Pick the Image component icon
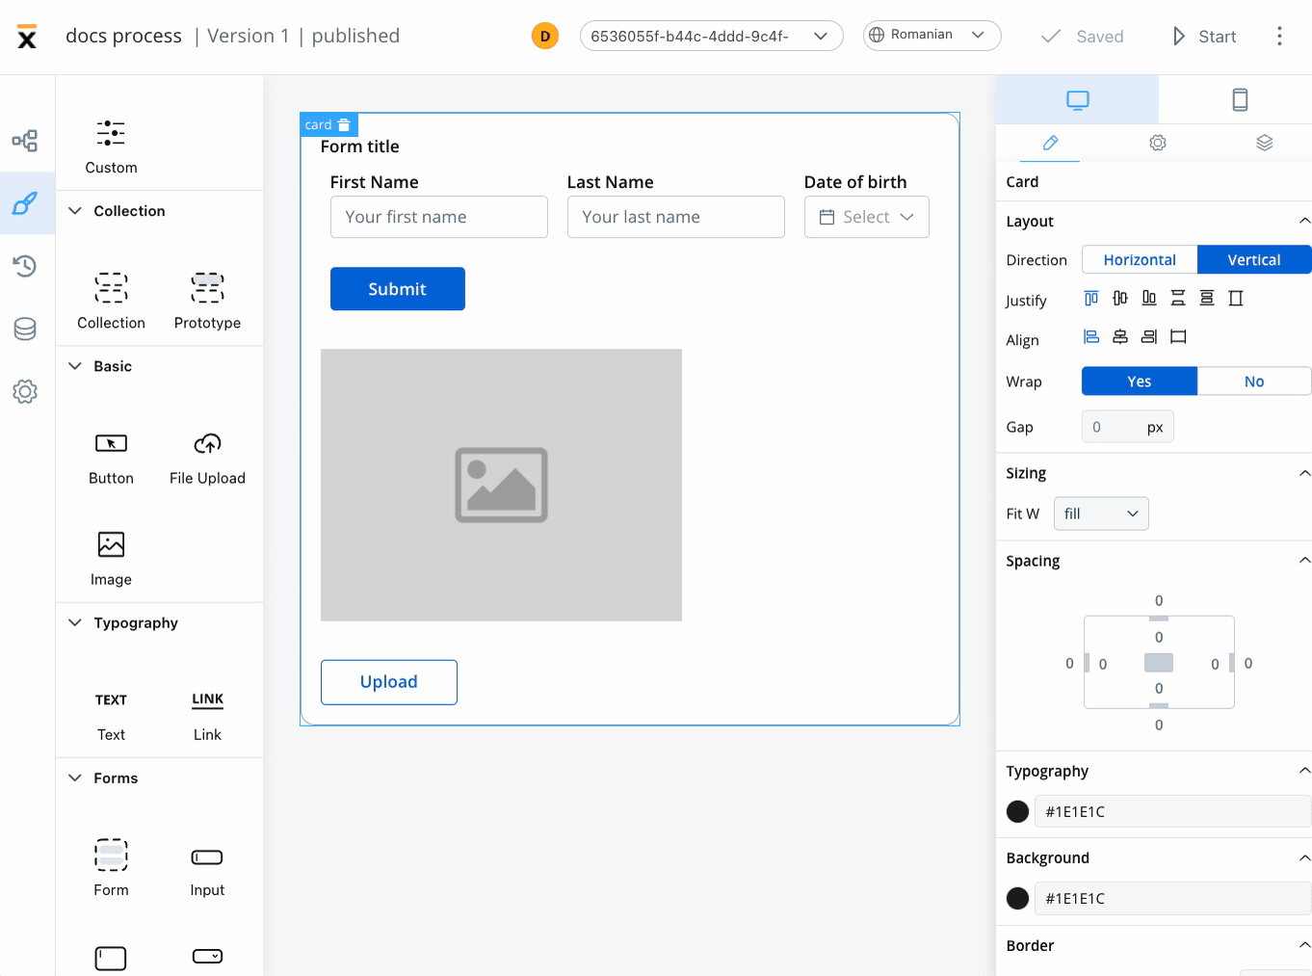Screen dimensions: 1312x976 111,544
